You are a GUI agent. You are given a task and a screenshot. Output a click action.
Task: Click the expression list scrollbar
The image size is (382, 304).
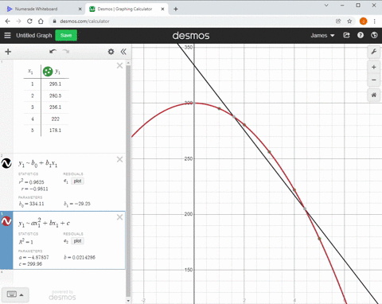tap(128, 181)
